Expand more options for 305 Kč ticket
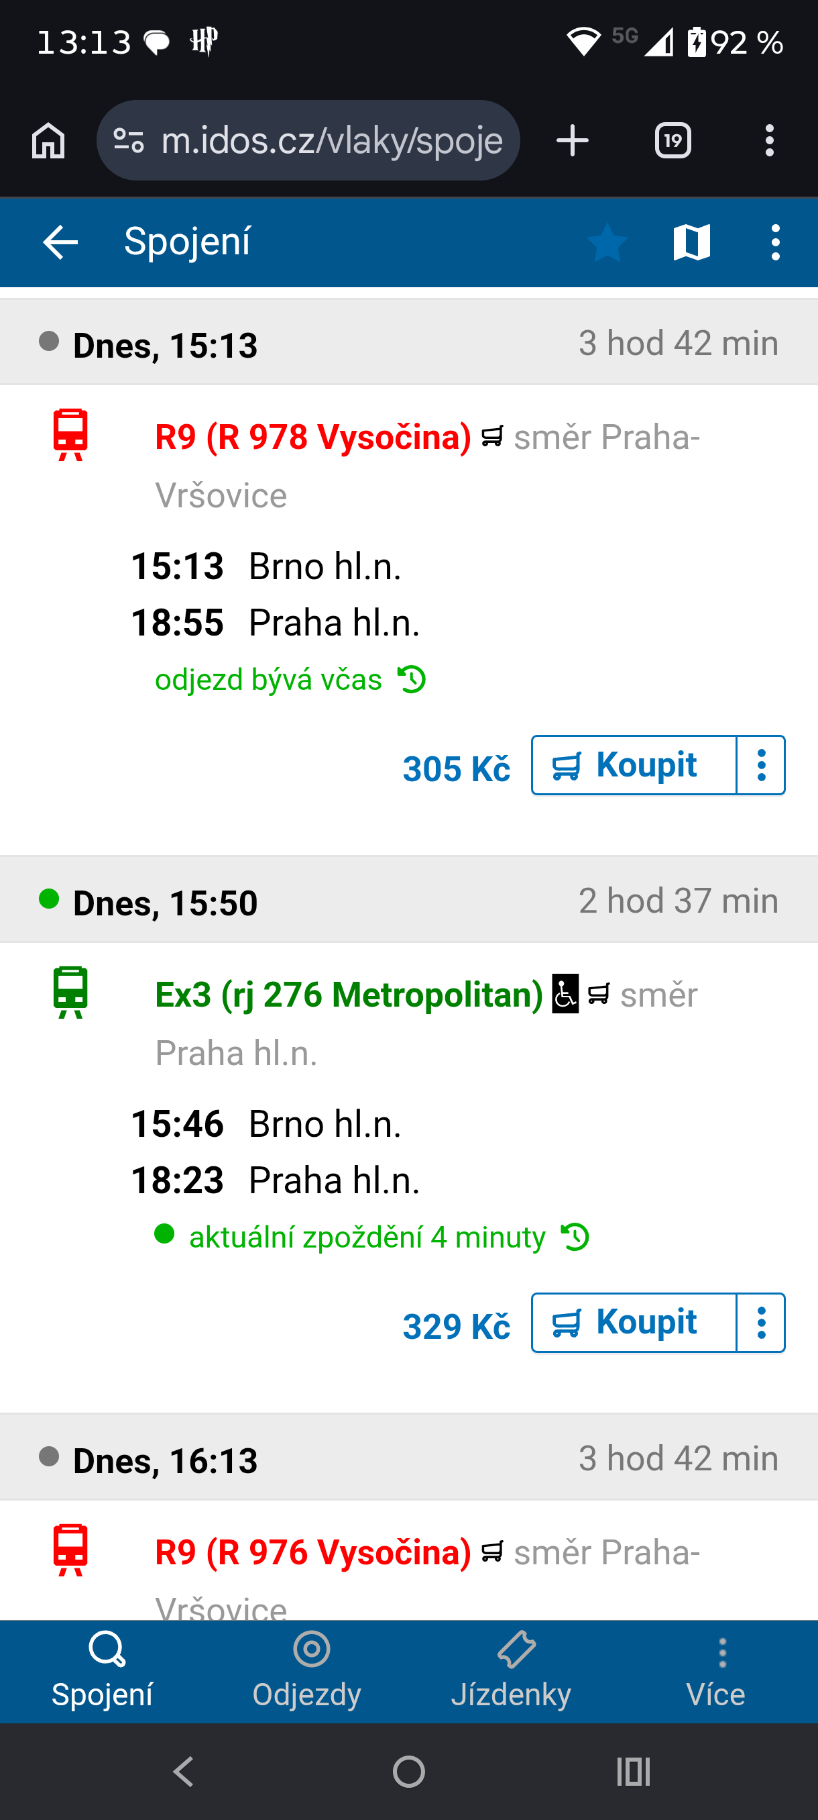This screenshot has width=818, height=1820. pos(761,765)
